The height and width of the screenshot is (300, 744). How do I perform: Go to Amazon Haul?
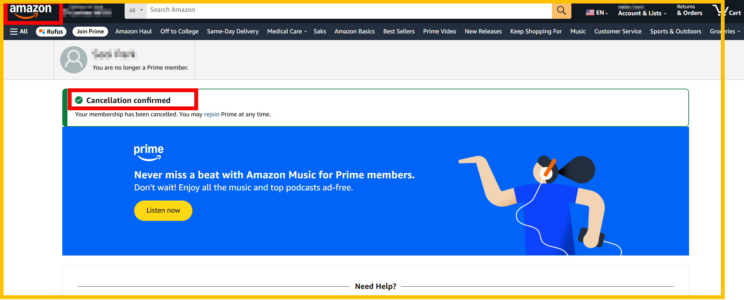click(134, 31)
